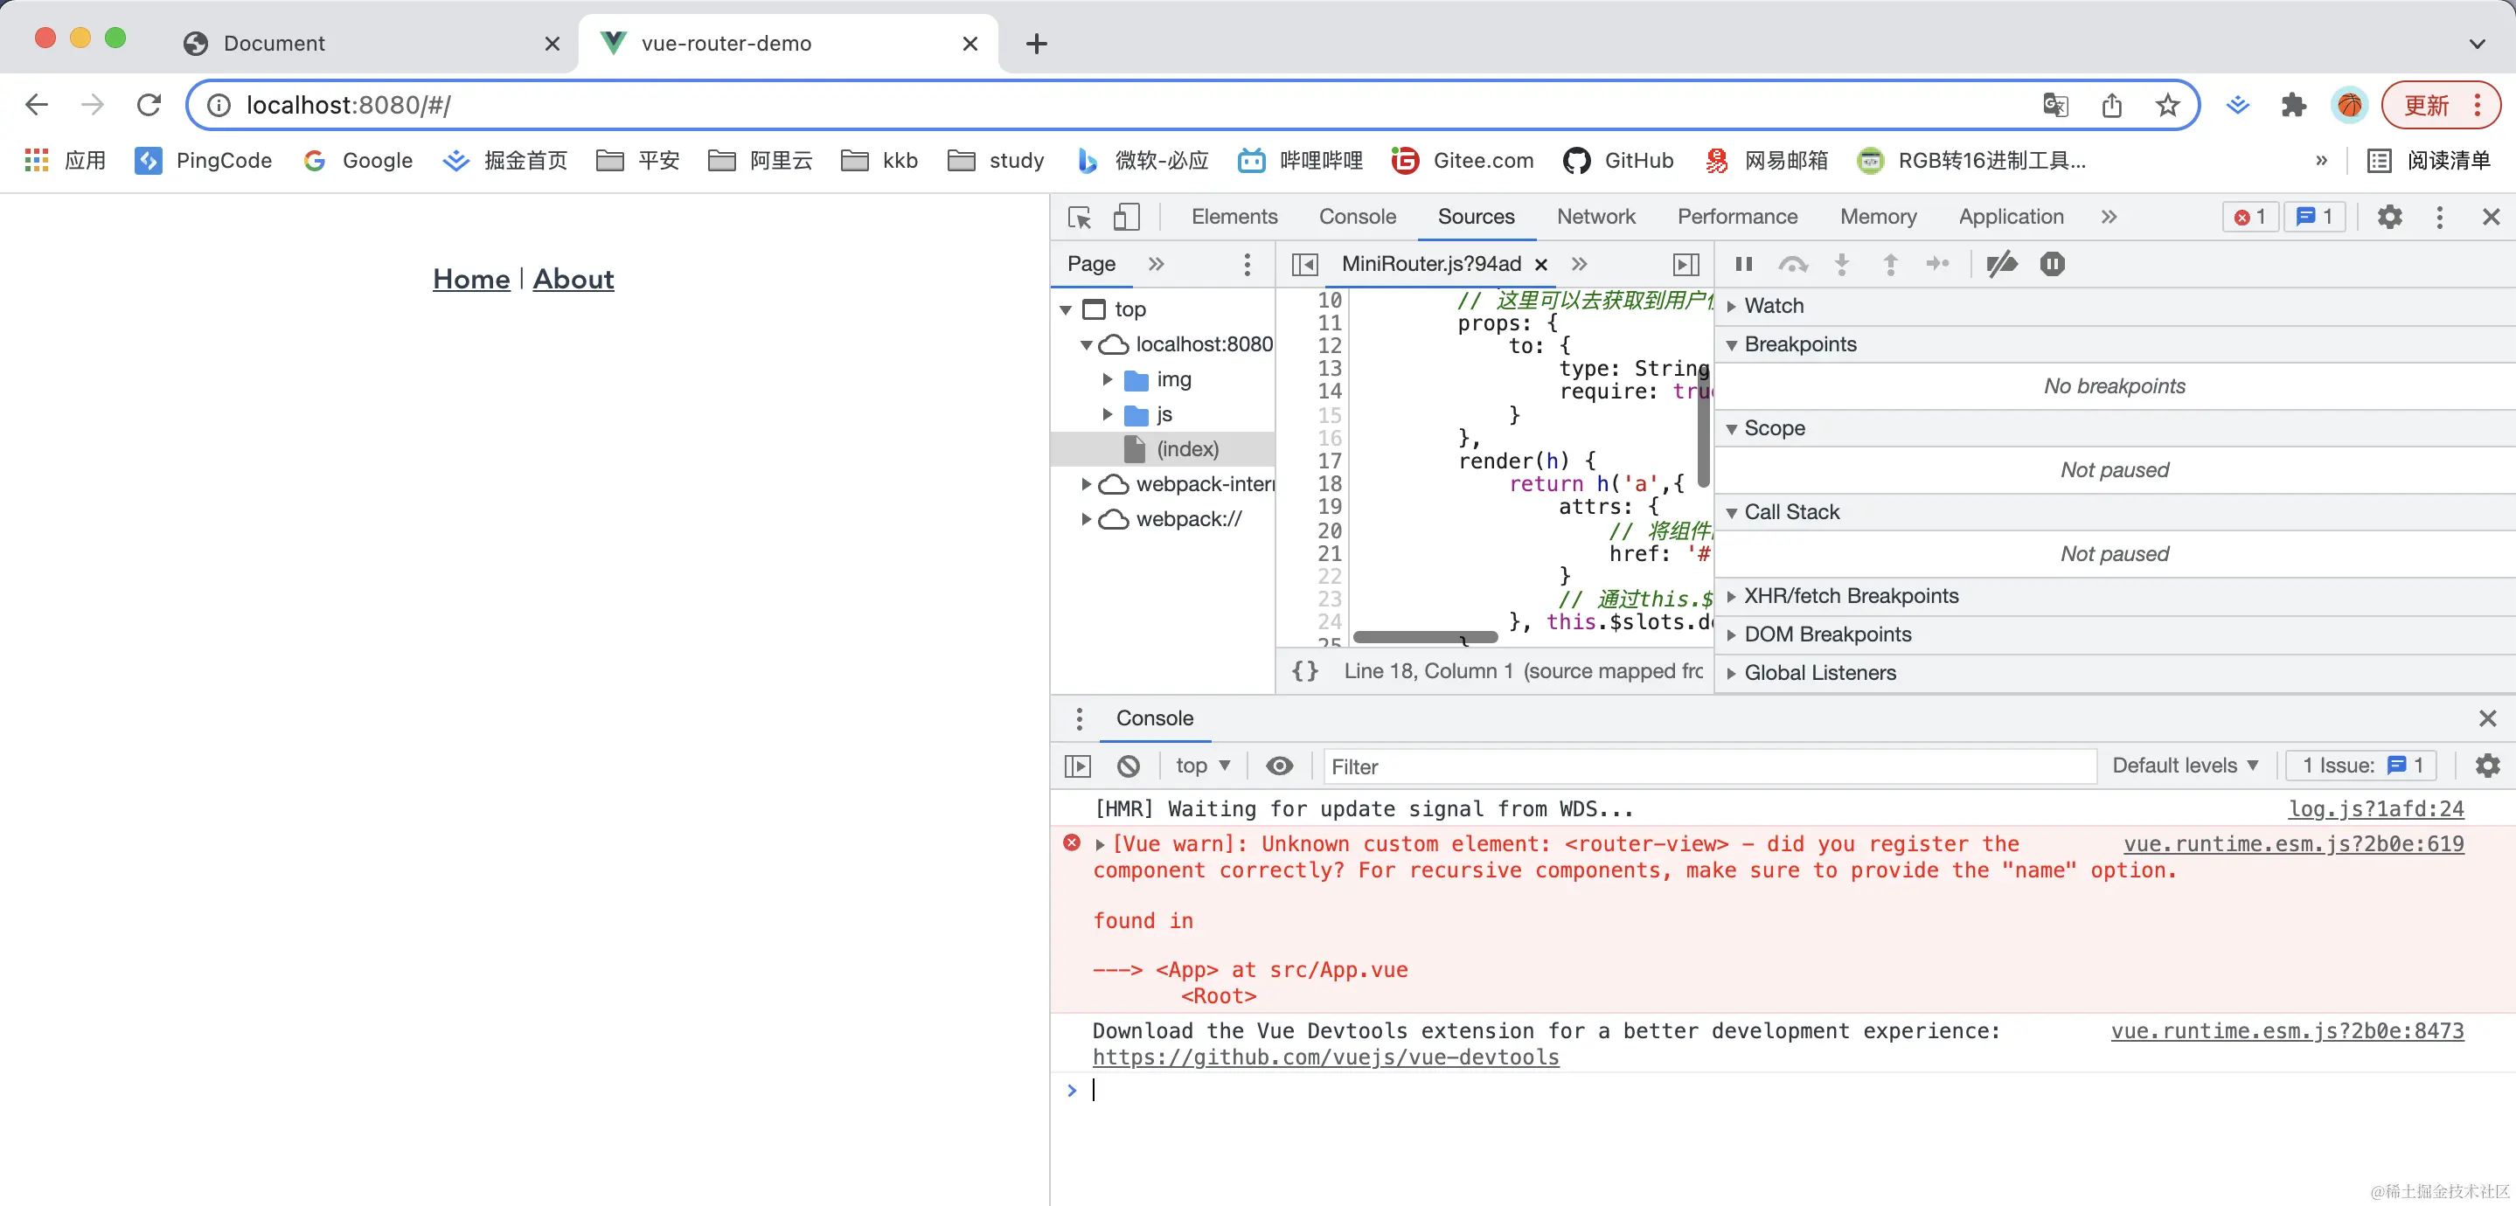Bookmark the page with the star icon
Image resolution: width=2516 pixels, height=1206 pixels.
point(2167,106)
